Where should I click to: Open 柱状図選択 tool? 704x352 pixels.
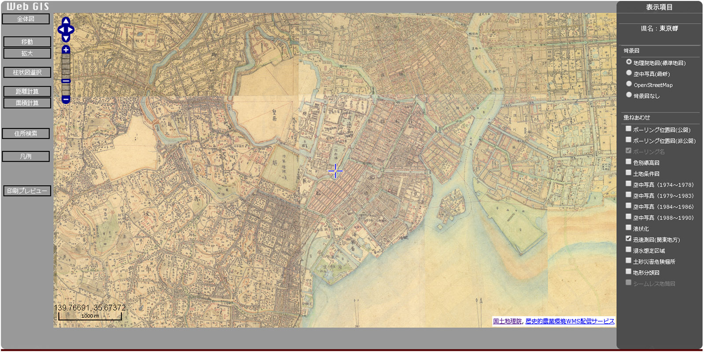pyautogui.click(x=27, y=73)
